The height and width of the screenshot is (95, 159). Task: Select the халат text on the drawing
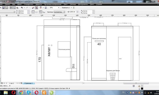pos(49,52)
